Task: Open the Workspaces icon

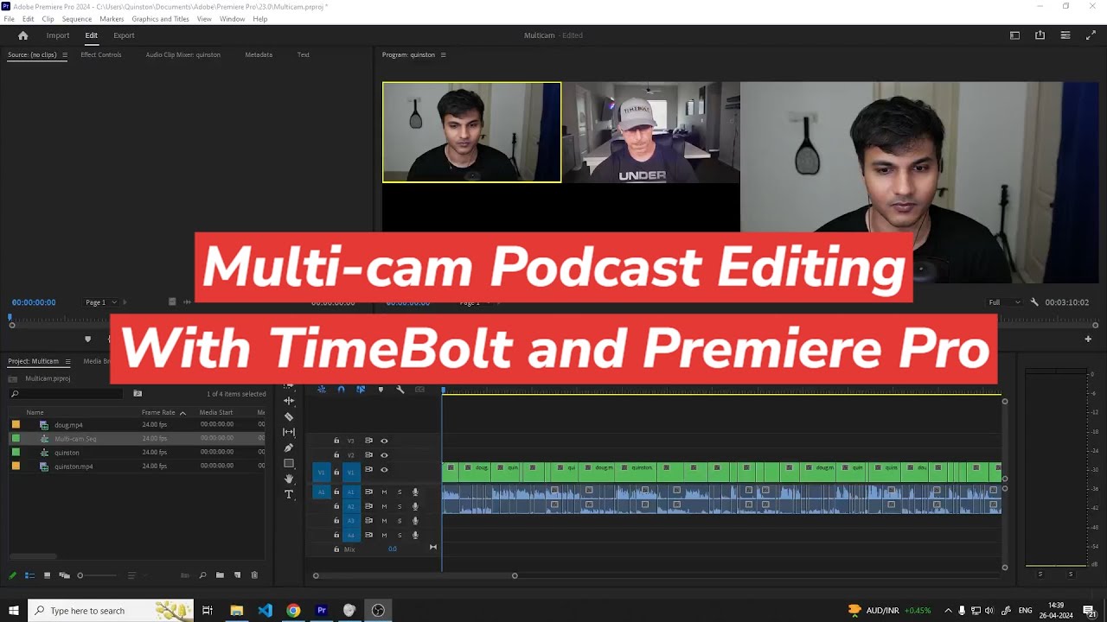Action: 1014,35
